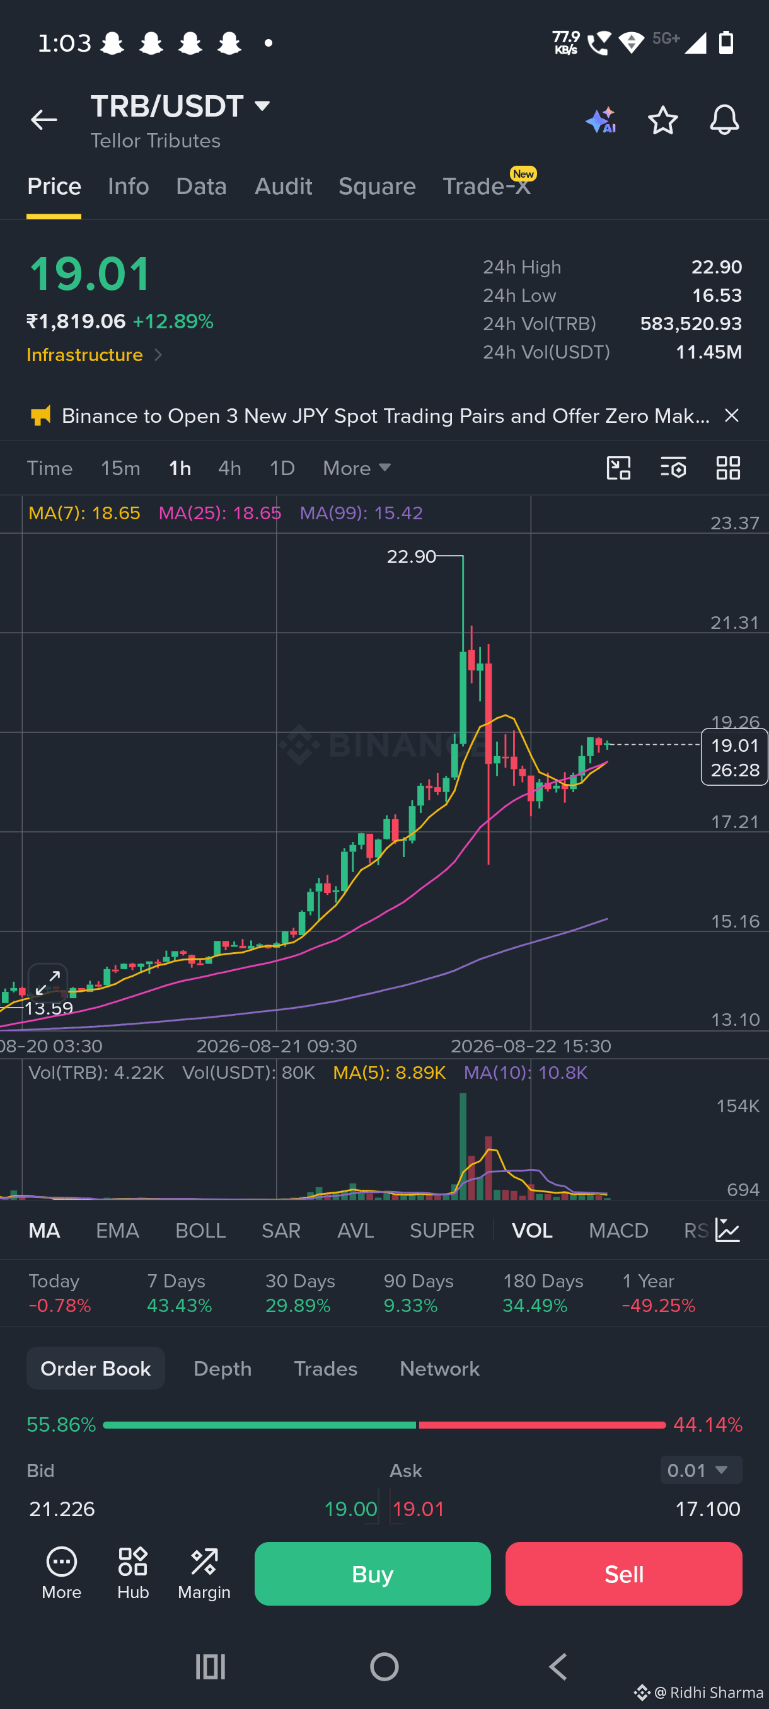Expand the More timeframes dropdown
769x1709 pixels.
pyautogui.click(x=357, y=468)
